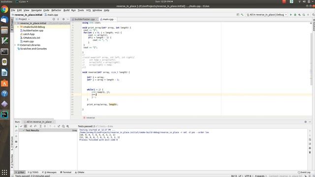This screenshot has width=315, height=177.
Task: Export test results icon in Run toolbar
Action: (59, 126)
